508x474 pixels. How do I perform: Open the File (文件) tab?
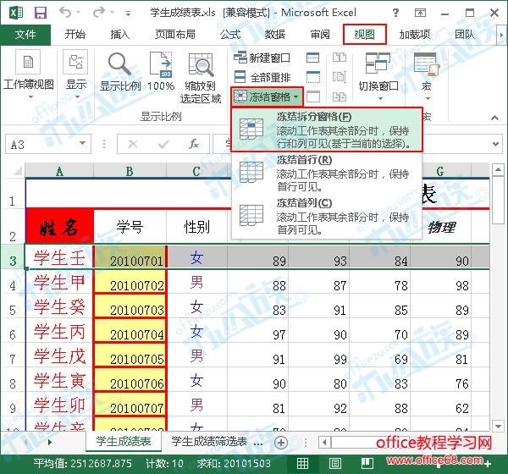25,35
